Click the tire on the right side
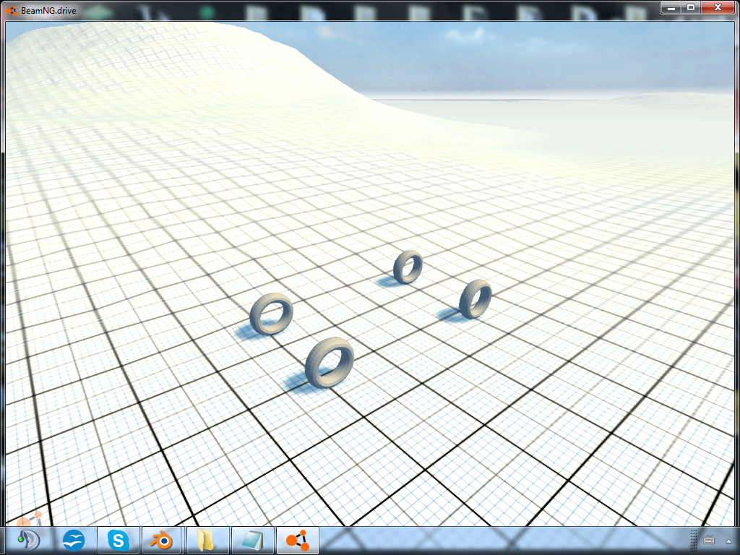This screenshot has width=740, height=555. coord(476,298)
